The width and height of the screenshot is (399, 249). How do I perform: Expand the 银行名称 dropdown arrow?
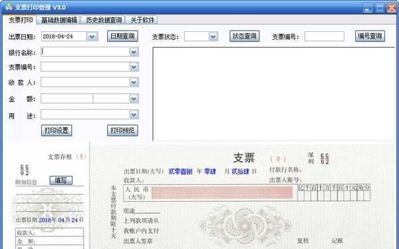[x=134, y=52]
